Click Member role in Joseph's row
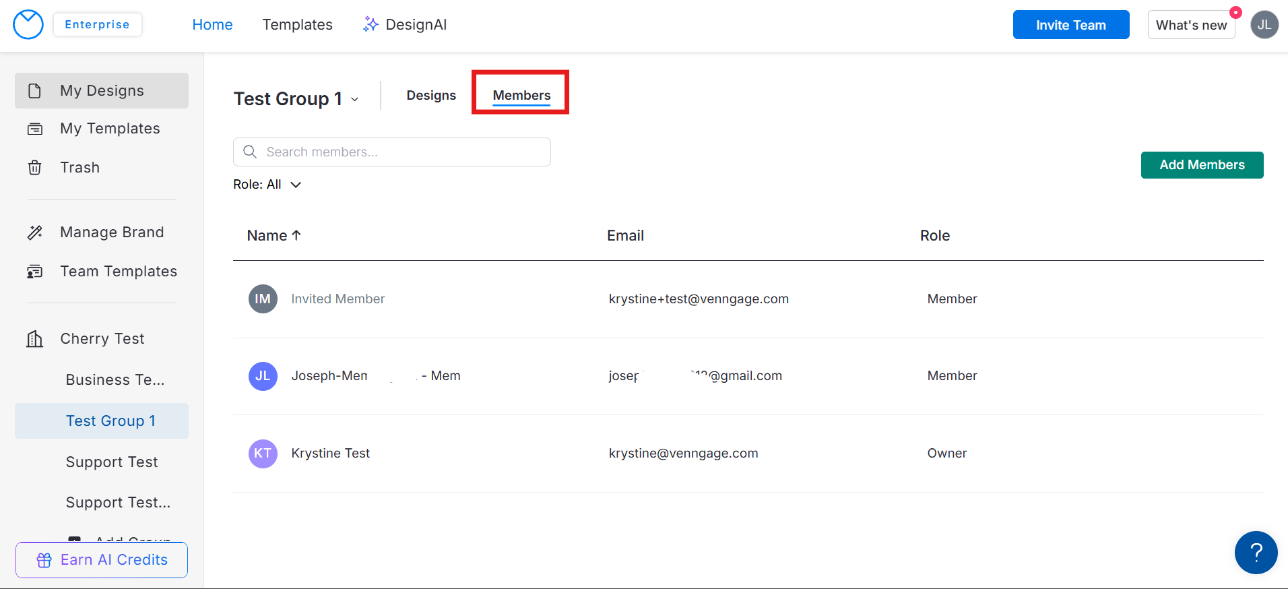Screen dimensions: 1288x589 [953, 376]
